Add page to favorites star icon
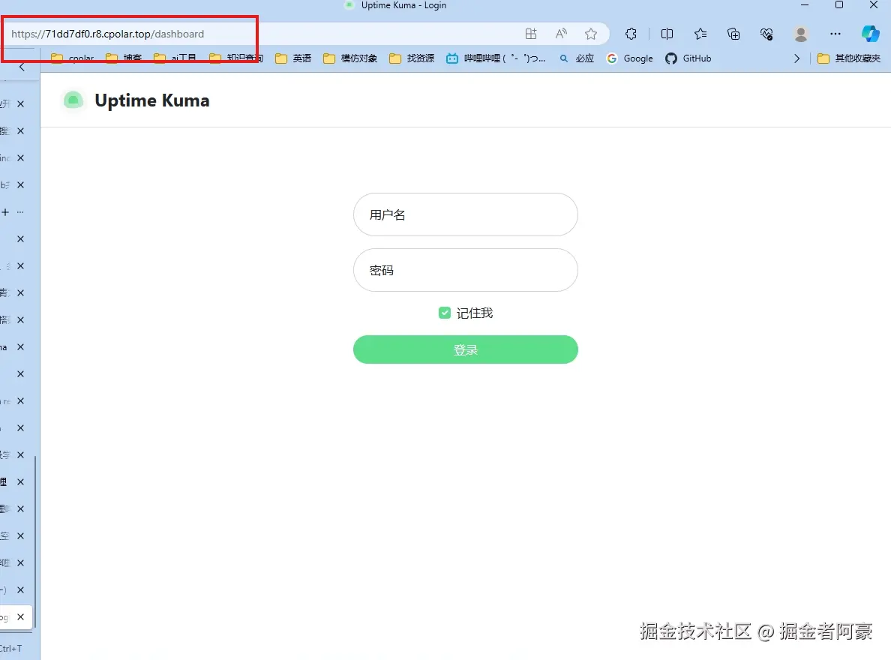Screen dimensions: 891x660 [x=591, y=34]
